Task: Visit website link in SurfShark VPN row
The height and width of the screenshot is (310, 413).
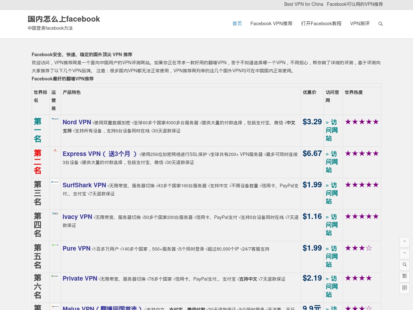Action: pyautogui.click(x=332, y=193)
